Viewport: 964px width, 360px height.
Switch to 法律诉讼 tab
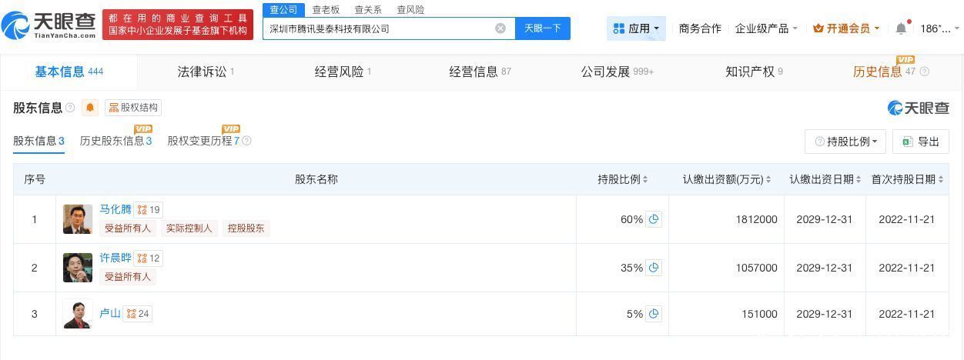pyautogui.click(x=206, y=72)
